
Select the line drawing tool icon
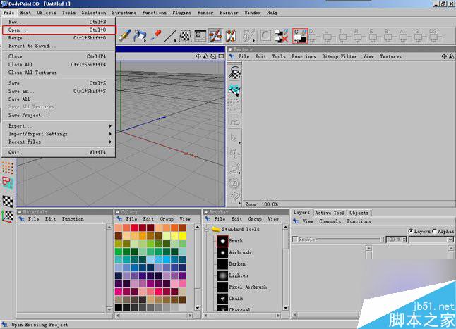(169, 36)
